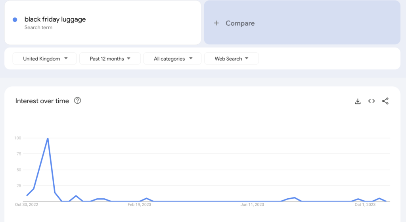Click the plus icon in Compare box

click(216, 23)
